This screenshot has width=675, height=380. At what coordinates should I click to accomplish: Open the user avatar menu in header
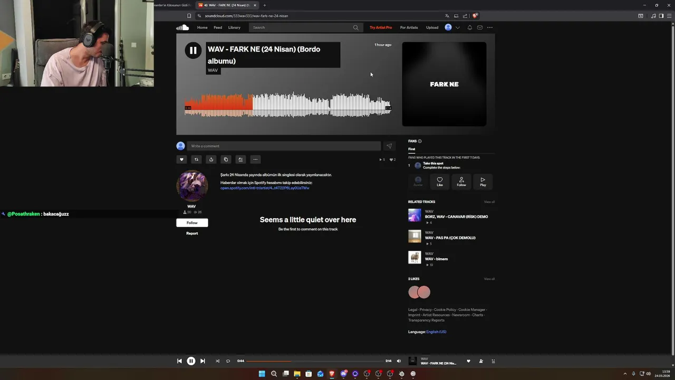coord(448,27)
